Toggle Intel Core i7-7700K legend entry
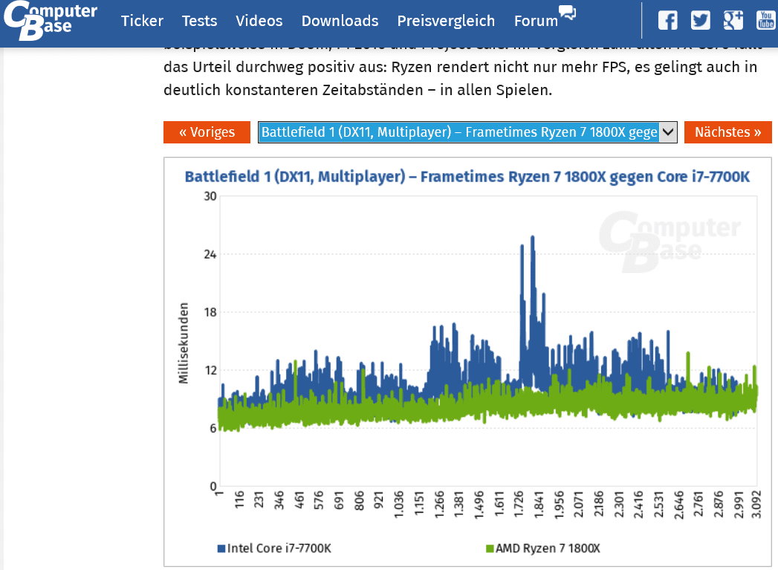This screenshot has height=570, width=778. [x=274, y=548]
